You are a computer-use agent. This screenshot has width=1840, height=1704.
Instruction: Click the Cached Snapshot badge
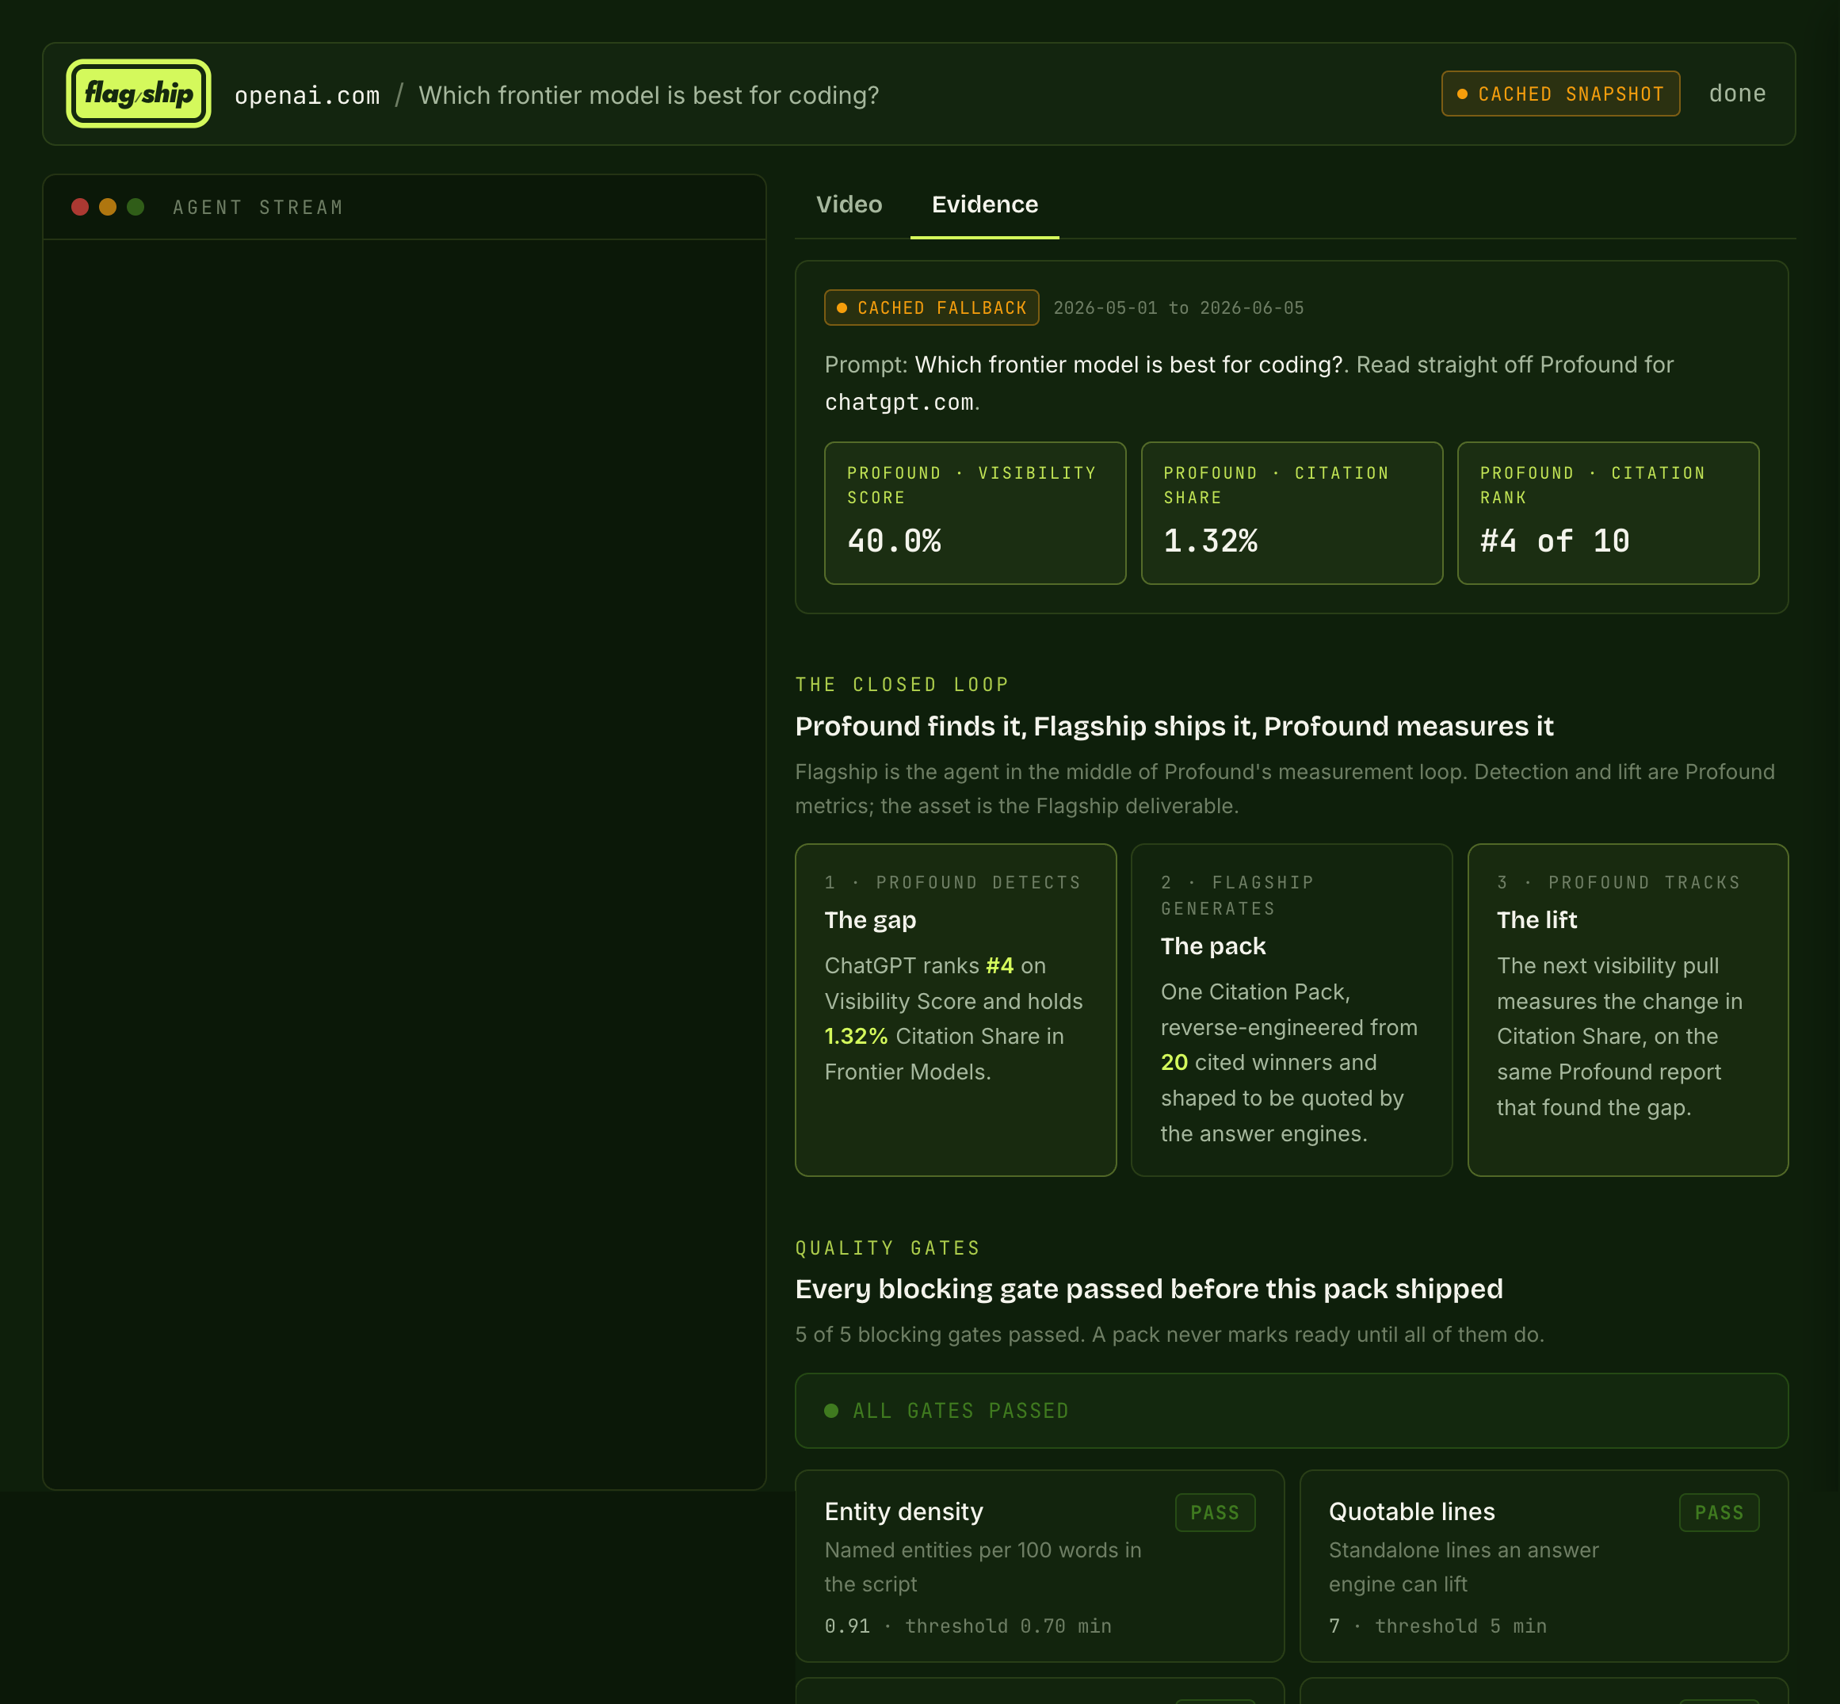(x=1561, y=94)
